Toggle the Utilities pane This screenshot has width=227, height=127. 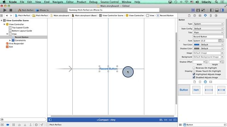(x=222, y=10)
